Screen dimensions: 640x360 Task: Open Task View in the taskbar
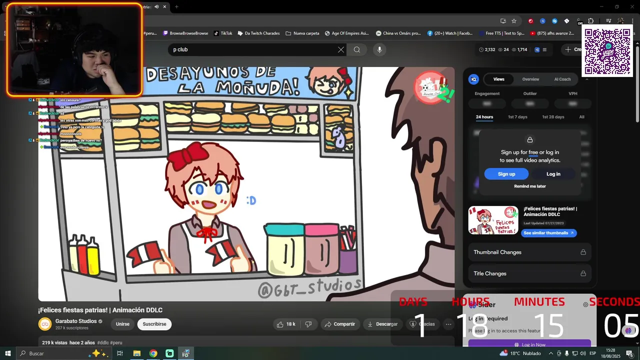120,353
